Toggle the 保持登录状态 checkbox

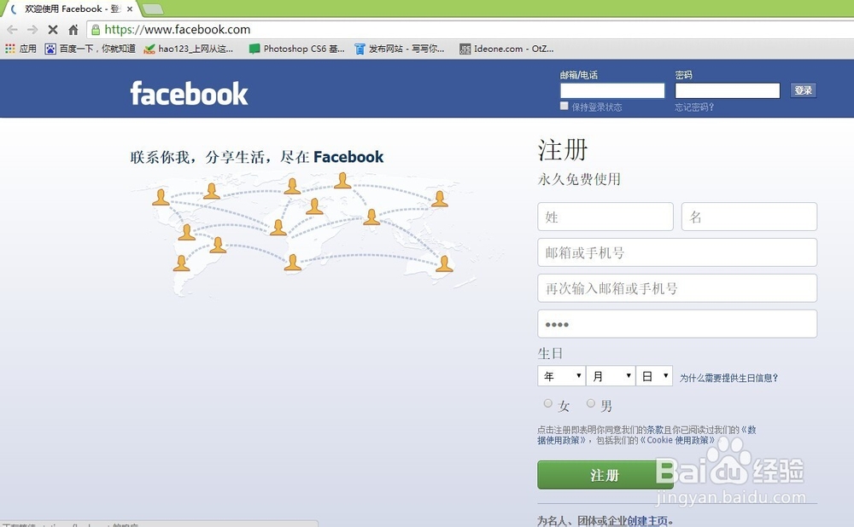(x=564, y=106)
